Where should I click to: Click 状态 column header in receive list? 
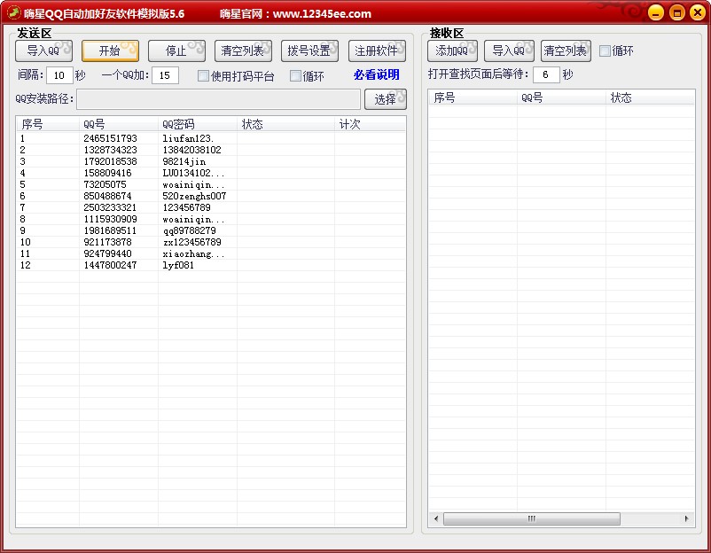(x=650, y=97)
